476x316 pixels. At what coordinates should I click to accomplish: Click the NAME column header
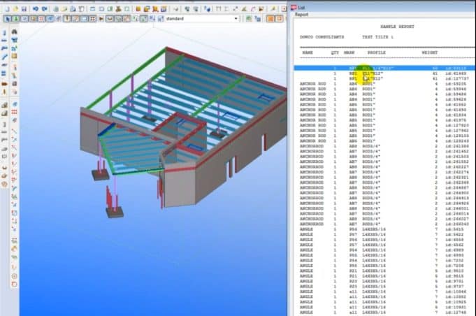(x=308, y=52)
